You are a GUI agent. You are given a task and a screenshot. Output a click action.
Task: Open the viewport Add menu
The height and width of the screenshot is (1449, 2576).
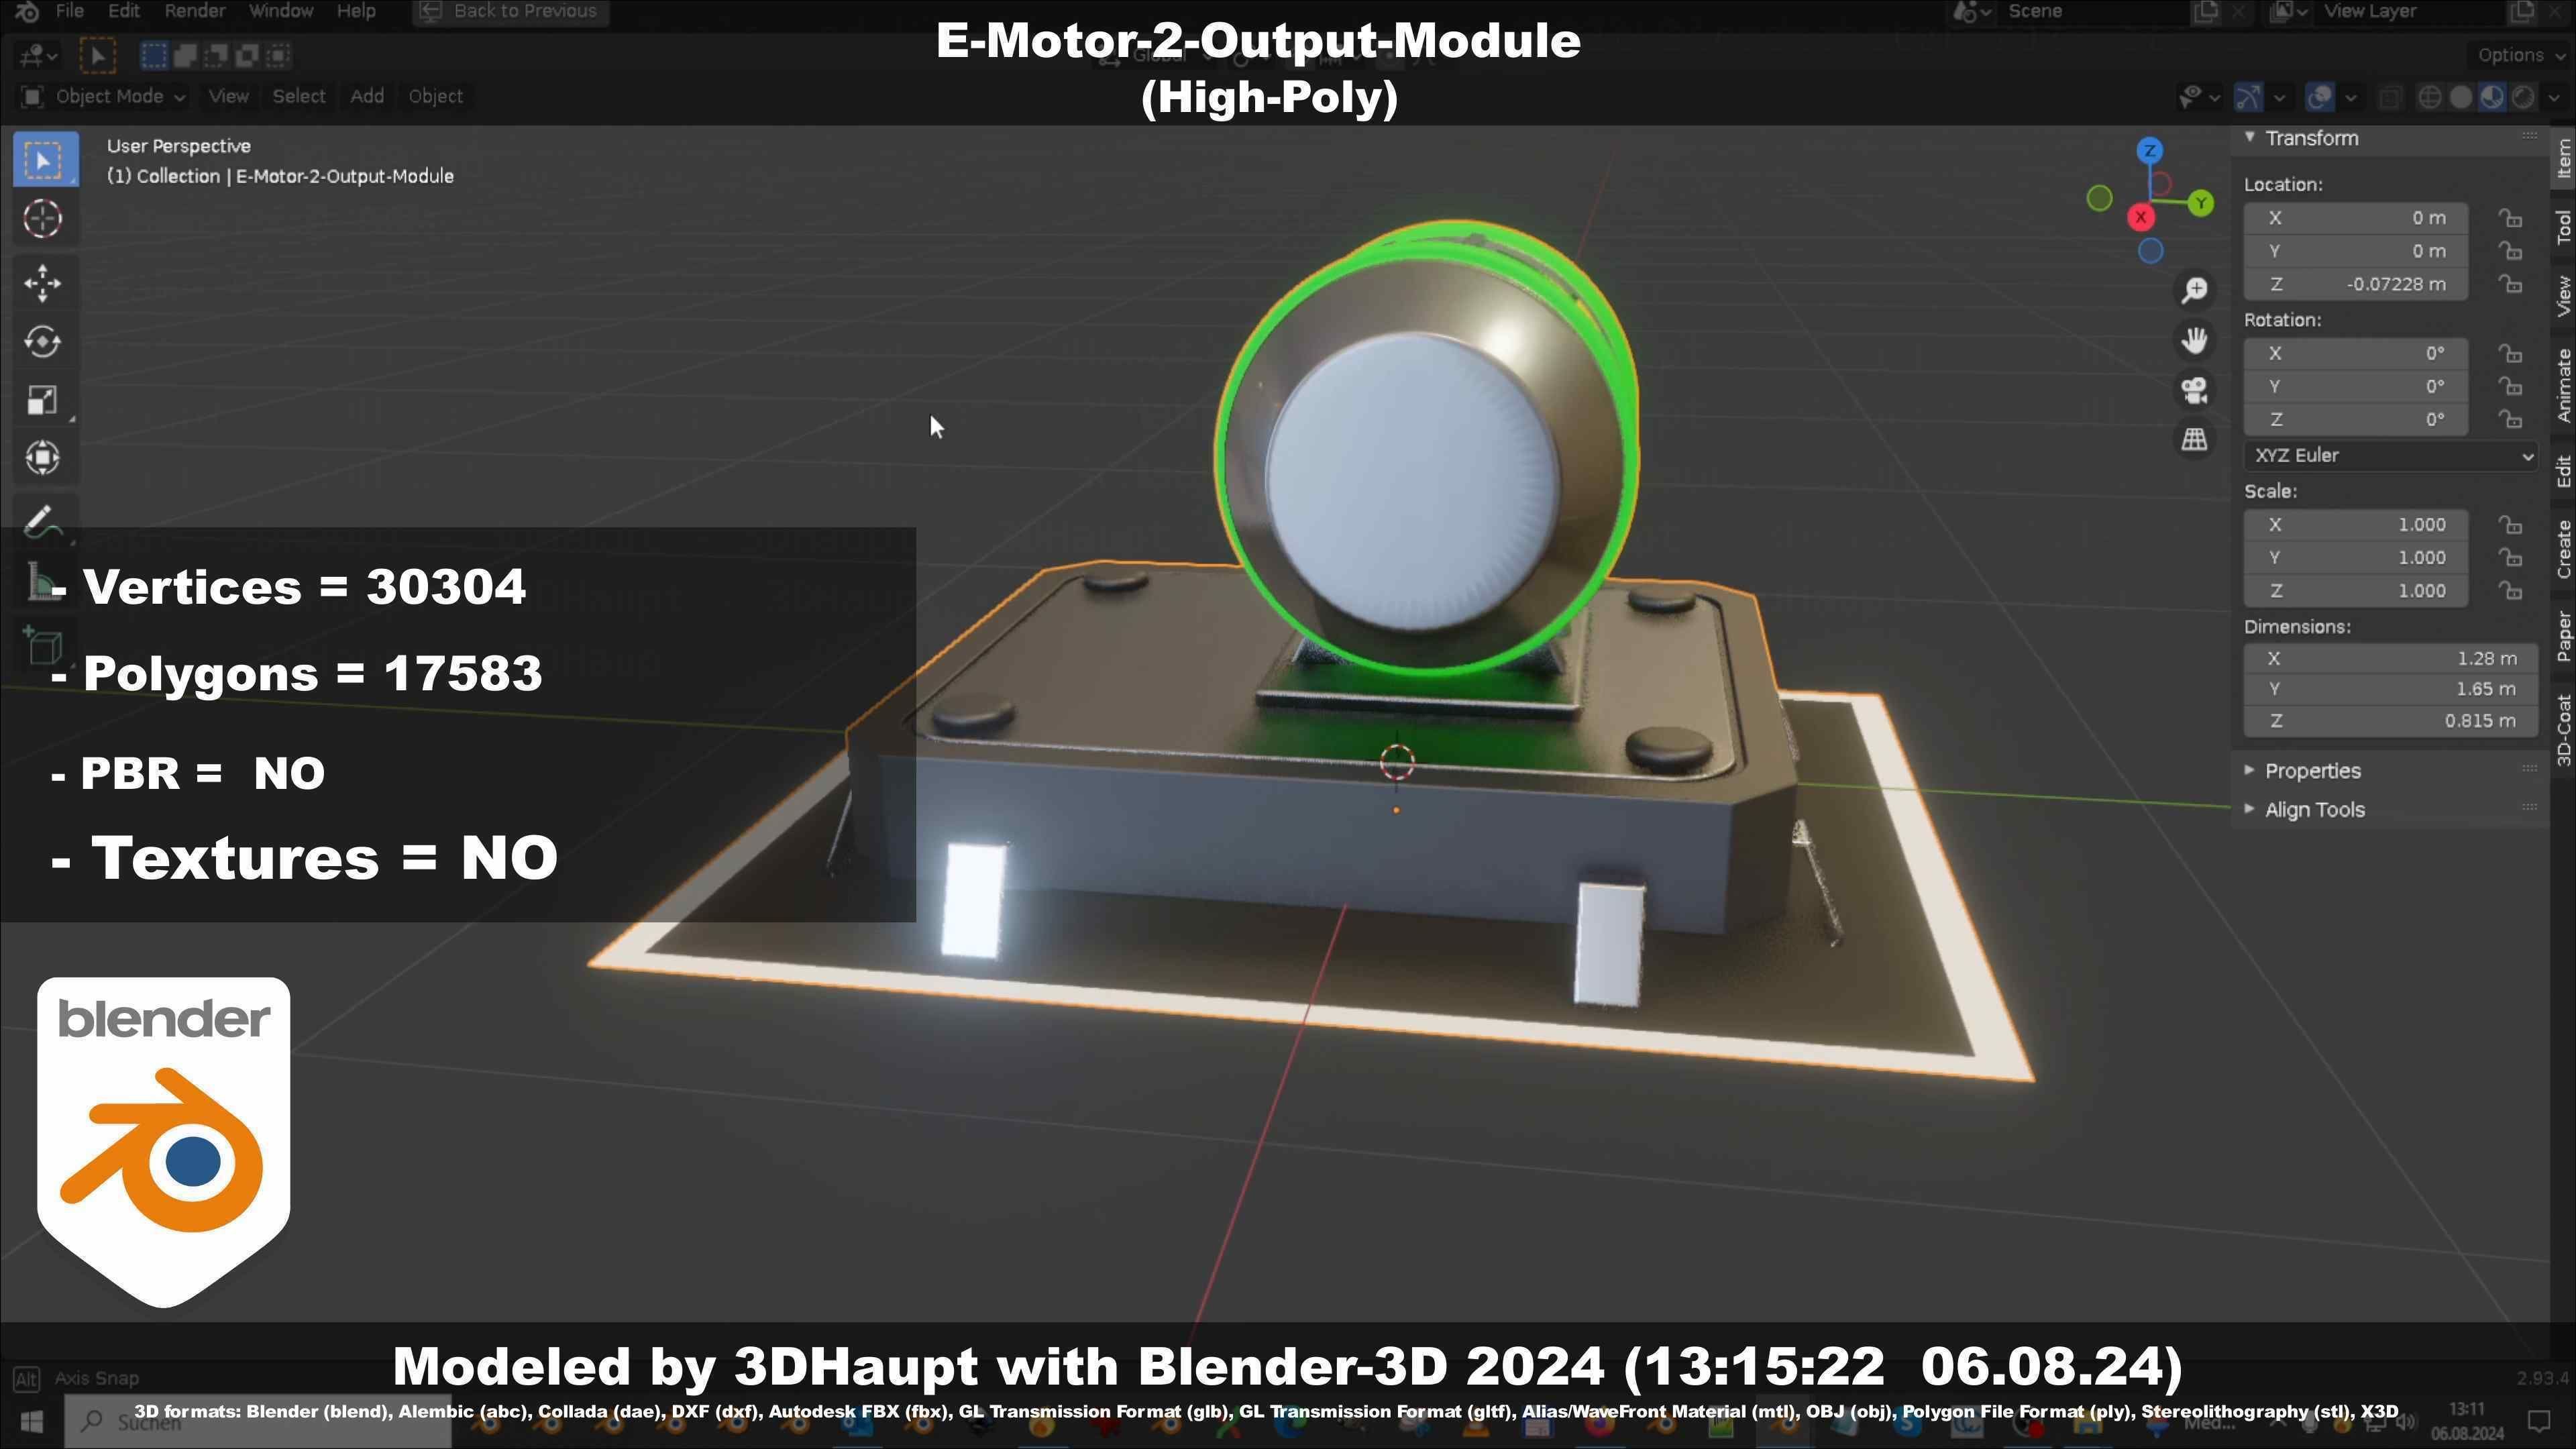(x=367, y=97)
